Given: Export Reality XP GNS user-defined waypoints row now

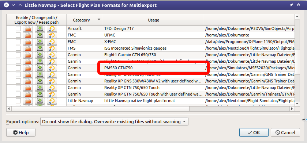Looking at the screenshot, I should pos(40,81).
